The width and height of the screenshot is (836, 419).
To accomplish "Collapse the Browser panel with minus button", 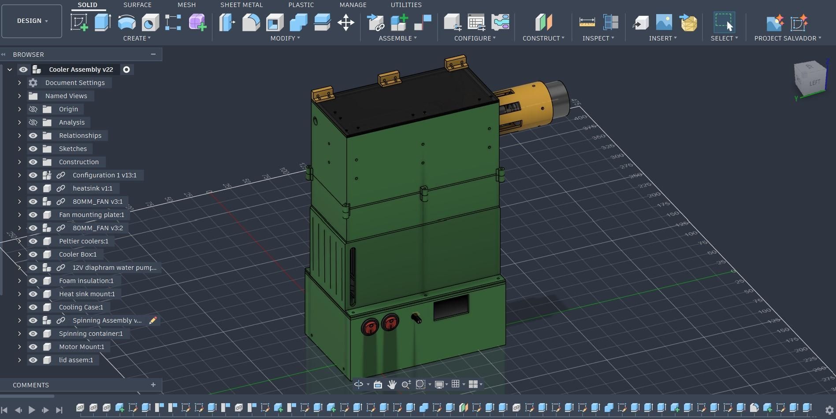I will tap(153, 54).
